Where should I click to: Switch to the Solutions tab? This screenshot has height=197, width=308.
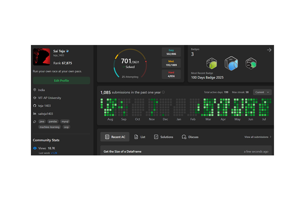[x=164, y=137]
